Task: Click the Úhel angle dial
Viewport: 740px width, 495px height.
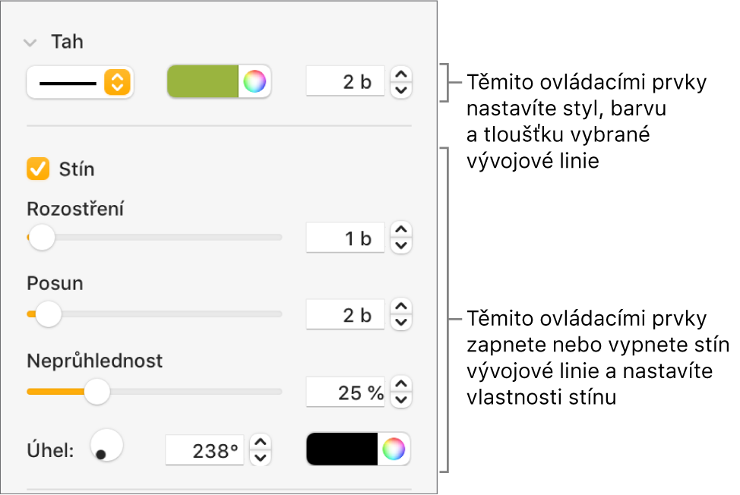Action: tap(106, 446)
